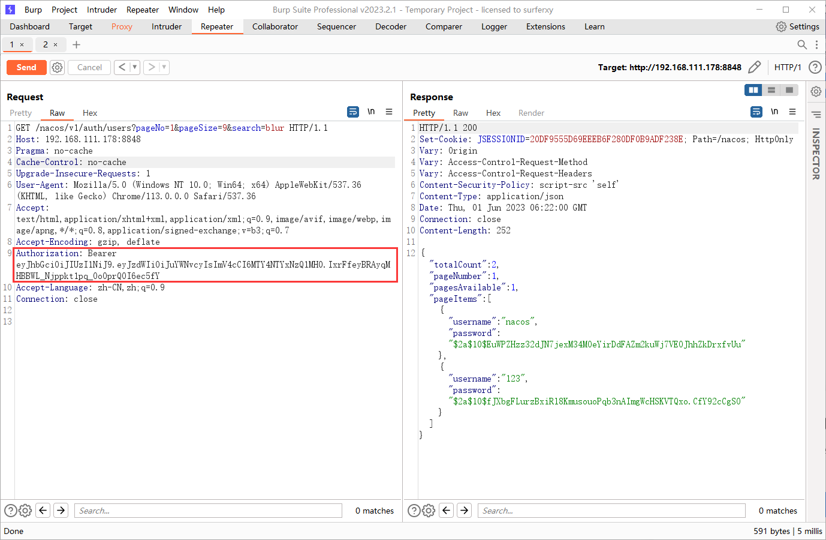Viewport: 826px width, 540px height.
Task: Click the Cancel button
Action: coord(89,67)
